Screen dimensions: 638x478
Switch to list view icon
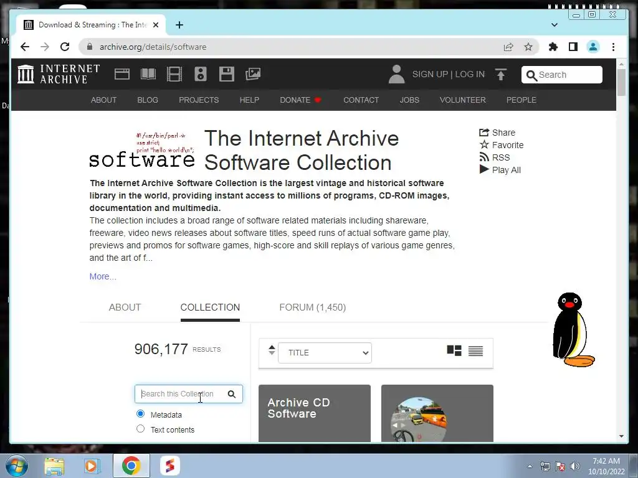tap(475, 350)
